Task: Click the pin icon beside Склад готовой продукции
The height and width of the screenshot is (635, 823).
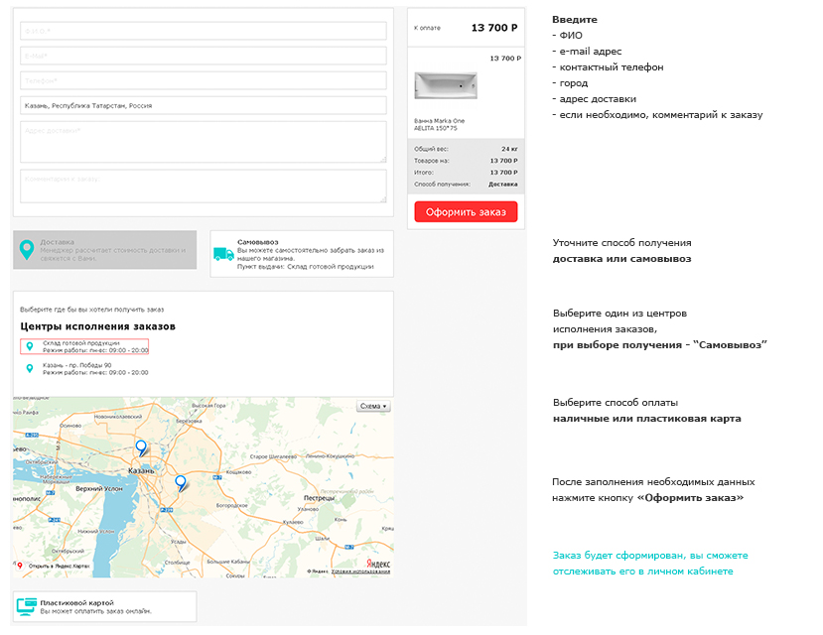Action: point(29,346)
